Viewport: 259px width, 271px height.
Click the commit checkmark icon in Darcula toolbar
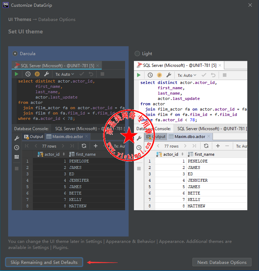point(81,74)
